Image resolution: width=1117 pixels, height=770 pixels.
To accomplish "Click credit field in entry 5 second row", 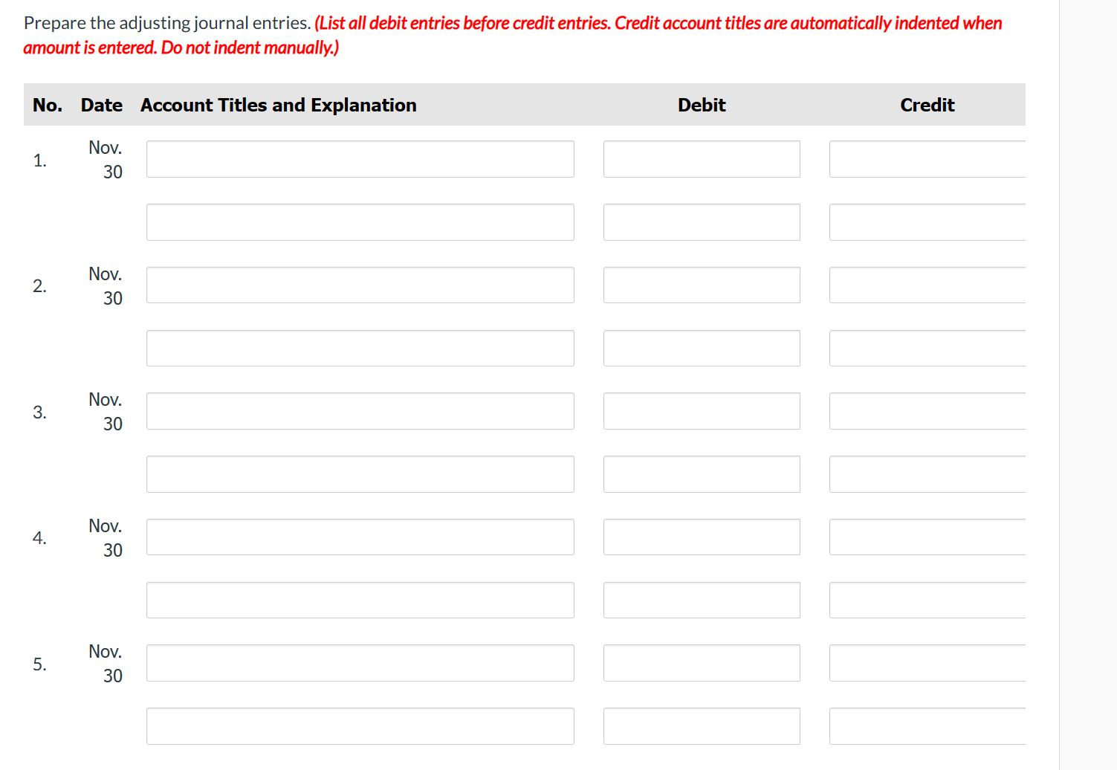I will click(927, 726).
